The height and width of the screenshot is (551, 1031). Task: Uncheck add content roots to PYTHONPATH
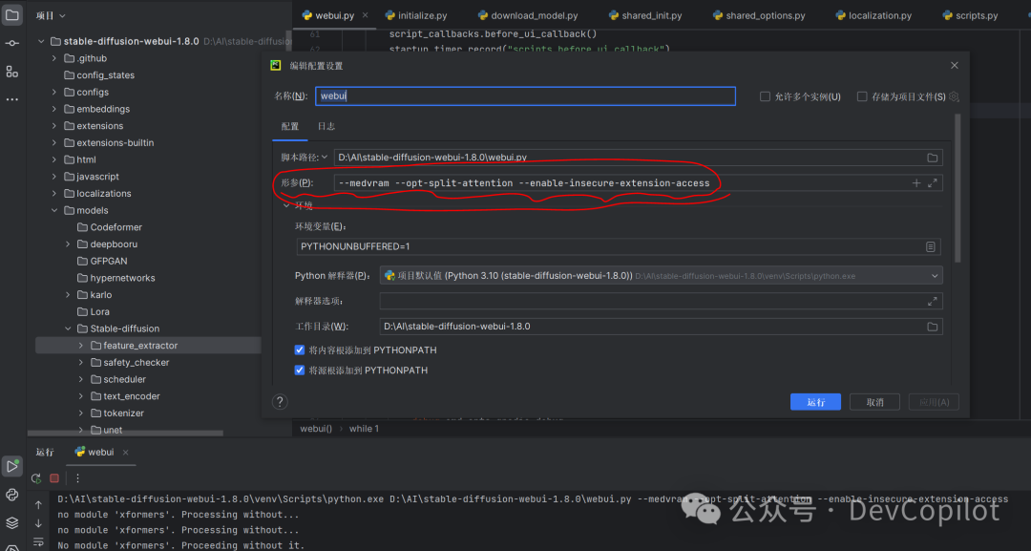tap(299, 350)
